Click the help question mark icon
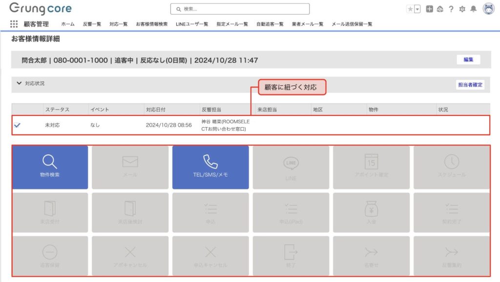Image resolution: width=500 pixels, height=282 pixels. coord(451,9)
